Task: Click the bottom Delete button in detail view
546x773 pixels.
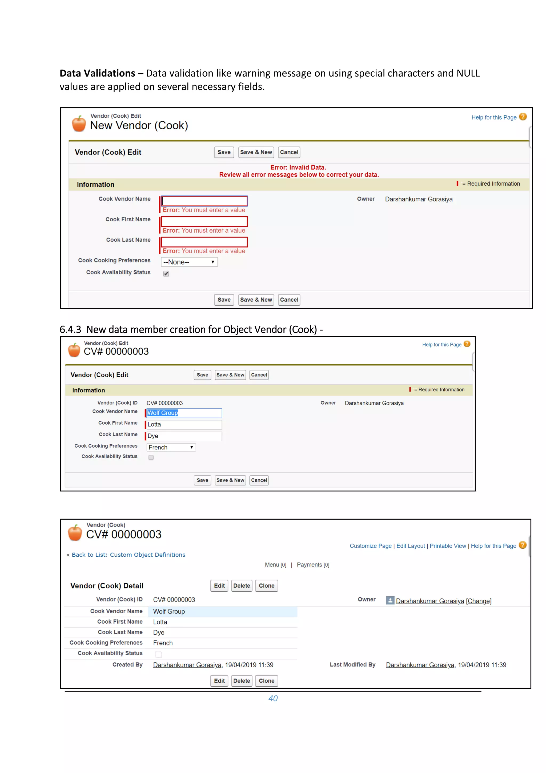Action: [x=242, y=681]
